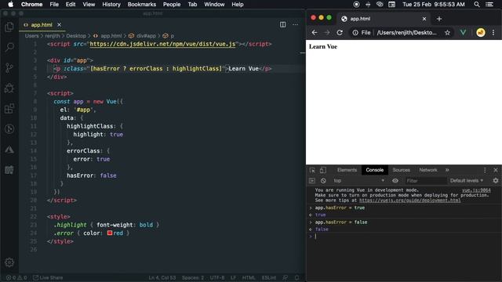Reload the app.html page in Chrome
The height and width of the screenshot is (282, 502).
tap(340, 33)
